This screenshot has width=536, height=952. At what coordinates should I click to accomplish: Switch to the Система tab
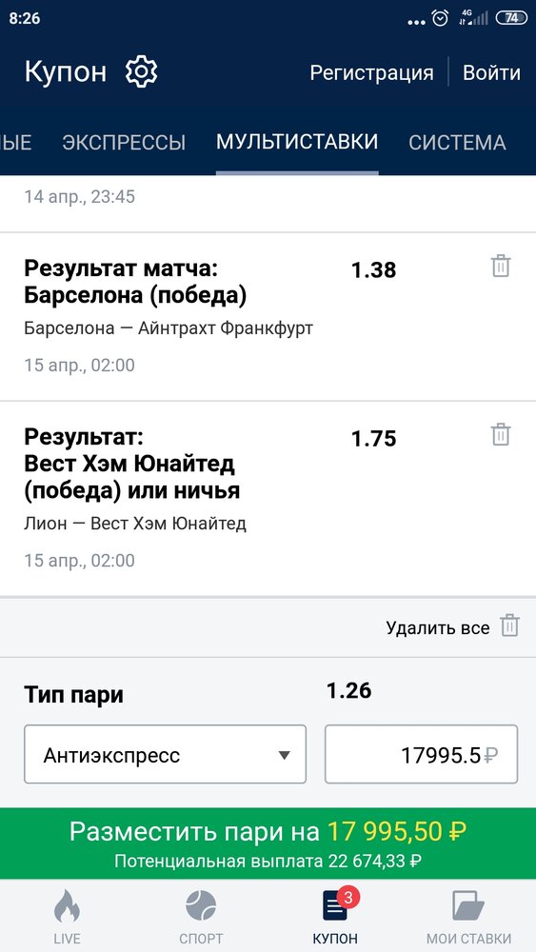[457, 142]
